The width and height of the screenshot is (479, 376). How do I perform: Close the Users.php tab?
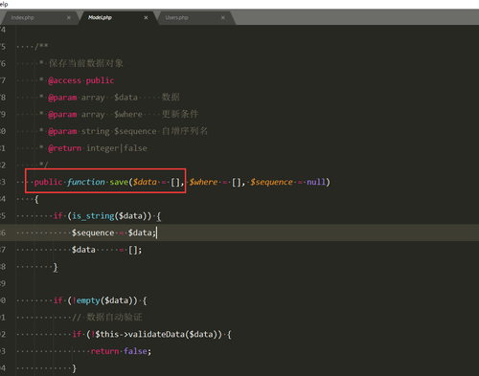click(x=223, y=17)
